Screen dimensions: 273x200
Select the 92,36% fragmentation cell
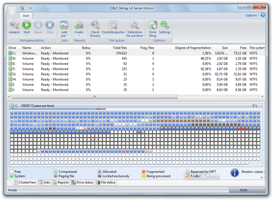pyautogui.click(x=206, y=69)
